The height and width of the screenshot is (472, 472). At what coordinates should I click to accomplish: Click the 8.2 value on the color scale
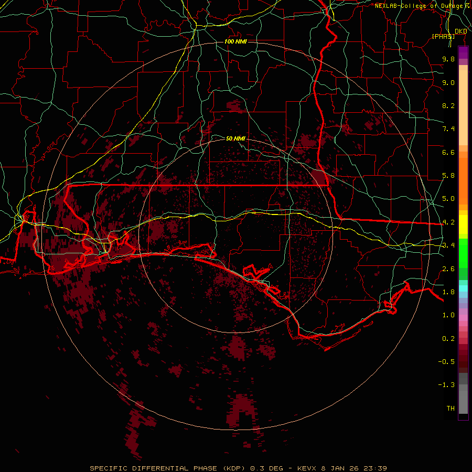(x=448, y=105)
